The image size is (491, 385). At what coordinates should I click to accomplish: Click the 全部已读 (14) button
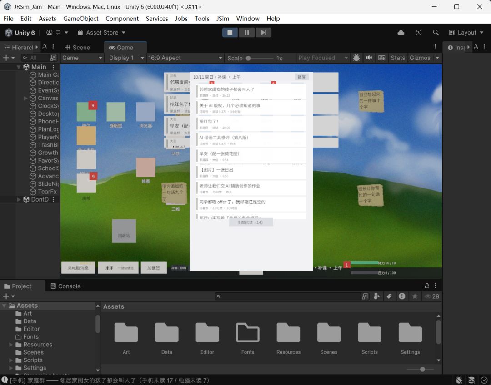pyautogui.click(x=251, y=222)
